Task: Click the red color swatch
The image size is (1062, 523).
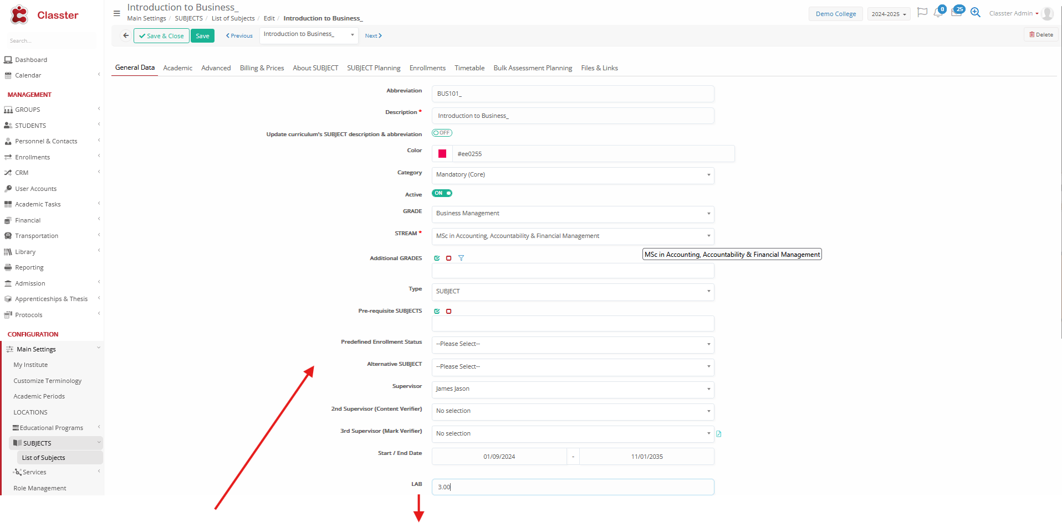Action: tap(442, 154)
